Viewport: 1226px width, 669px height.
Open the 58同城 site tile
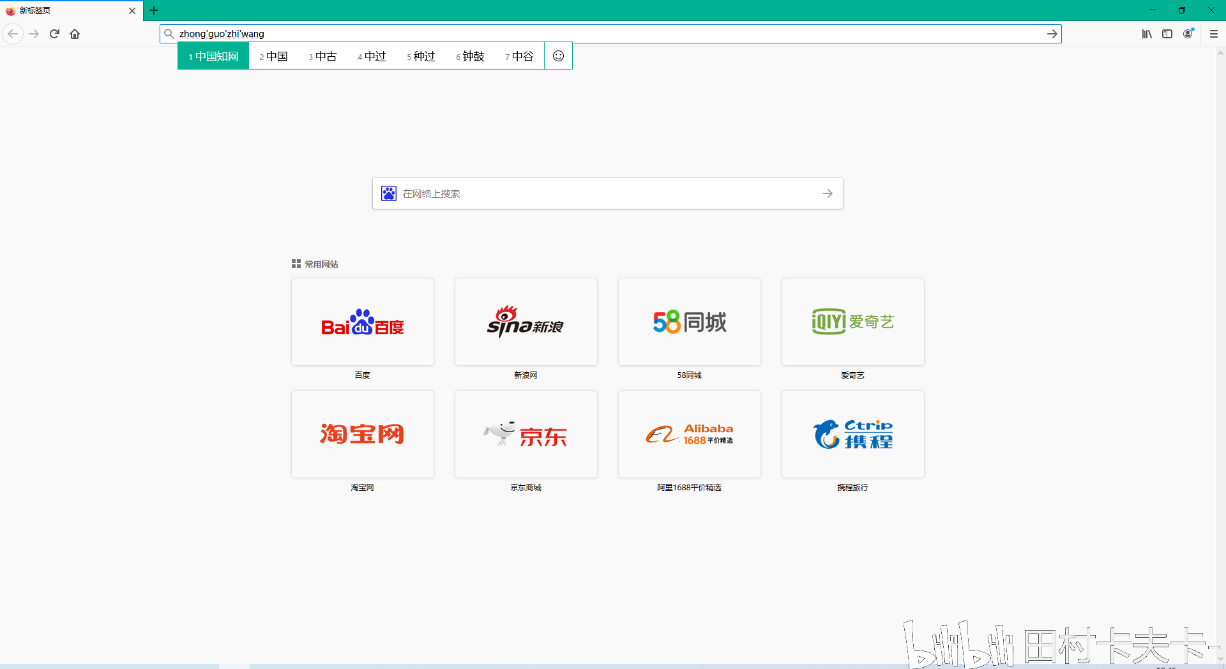click(x=690, y=322)
